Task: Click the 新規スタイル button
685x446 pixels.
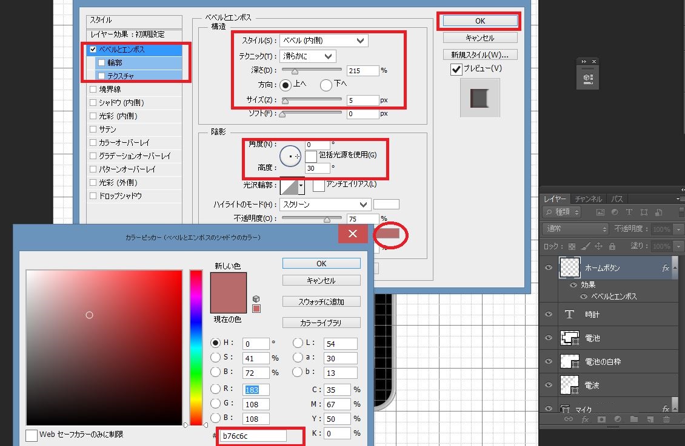Action: [x=480, y=55]
